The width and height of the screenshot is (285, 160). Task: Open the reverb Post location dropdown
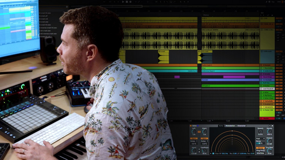(x=260, y=139)
